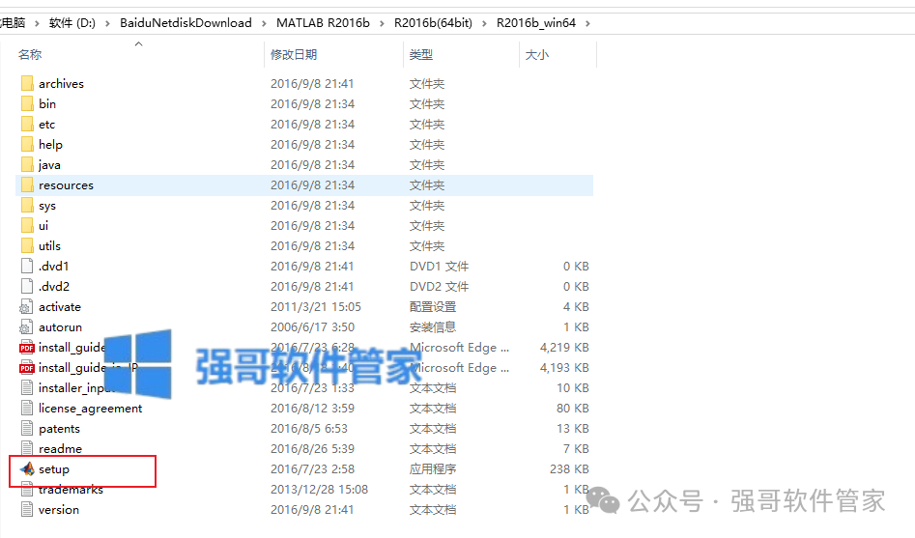The image size is (915, 538).
Task: Click R2016b_win64 breadcrumb segment
Action: pyautogui.click(x=535, y=23)
